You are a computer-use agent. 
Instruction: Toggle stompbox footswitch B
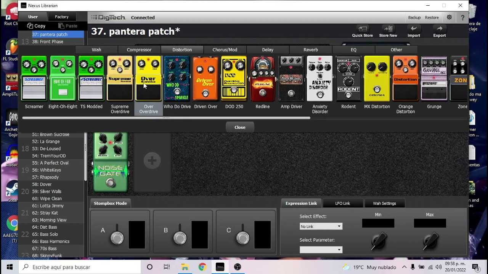(x=180, y=238)
